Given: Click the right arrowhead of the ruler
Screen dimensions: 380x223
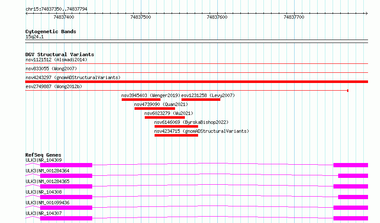Looking at the screenshot, I should pyautogui.click(x=366, y=13).
